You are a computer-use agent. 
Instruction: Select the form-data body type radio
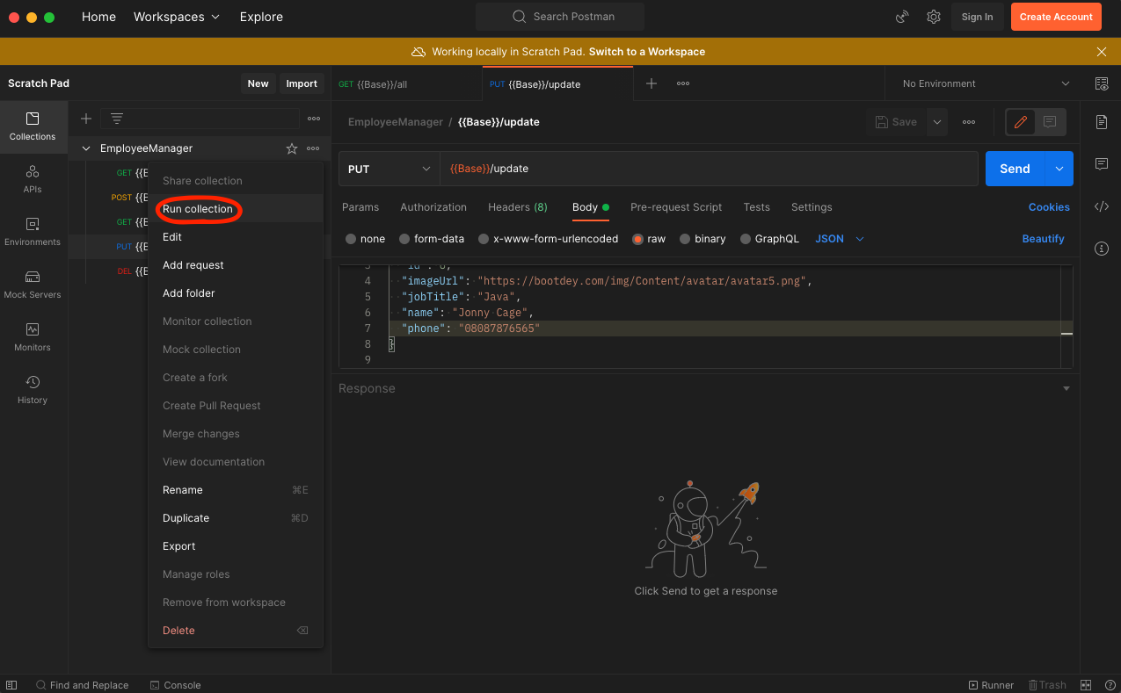[404, 239]
